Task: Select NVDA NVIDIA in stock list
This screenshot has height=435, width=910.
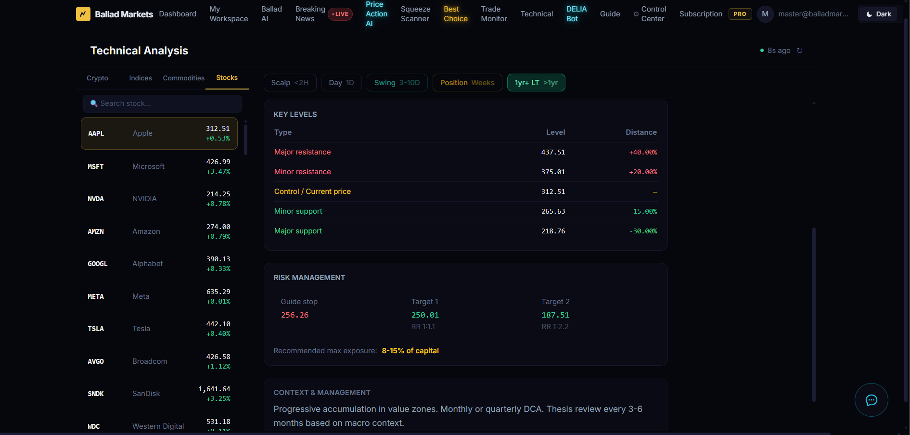Action: click(x=159, y=199)
